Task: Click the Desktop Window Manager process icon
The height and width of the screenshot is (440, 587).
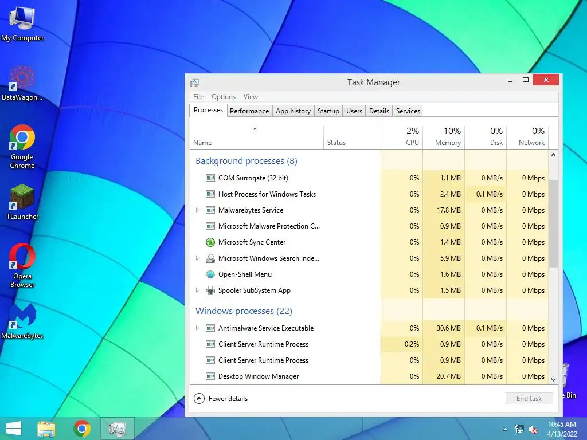Action: click(210, 376)
